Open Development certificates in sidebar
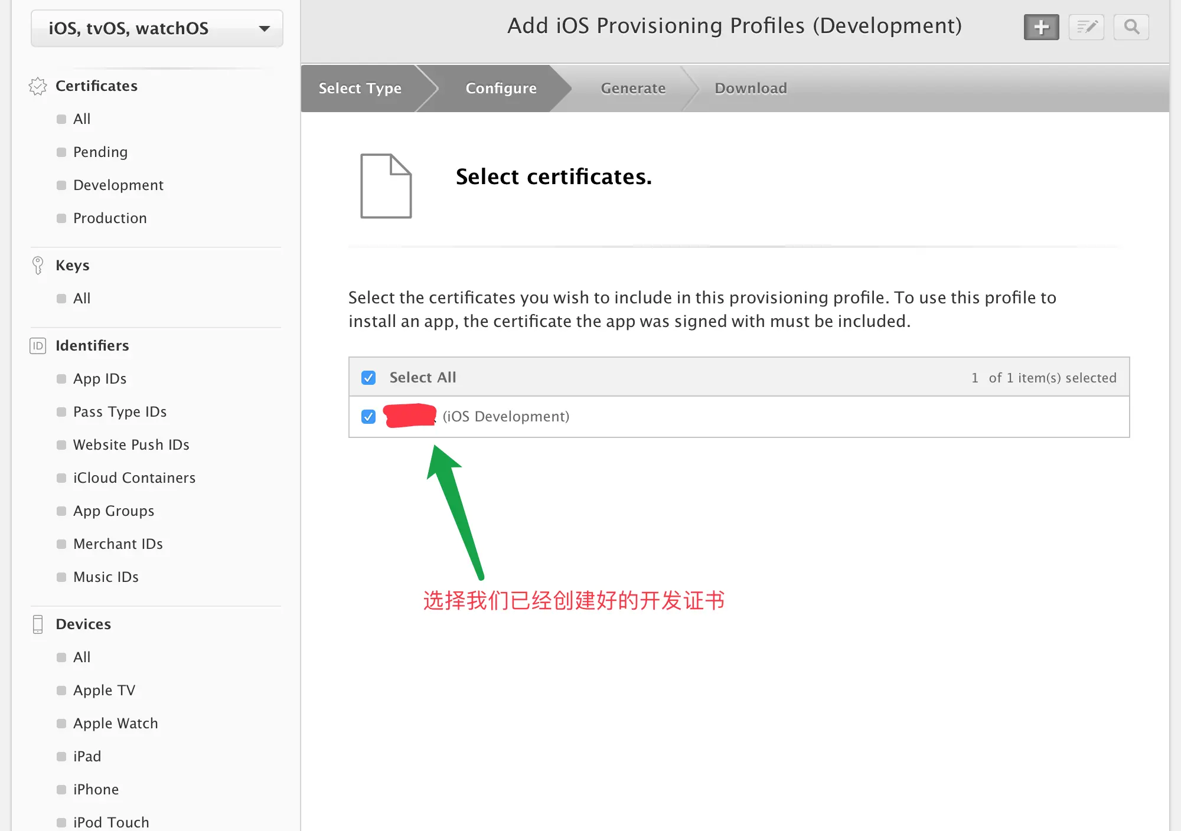The height and width of the screenshot is (831, 1181). pyautogui.click(x=118, y=185)
